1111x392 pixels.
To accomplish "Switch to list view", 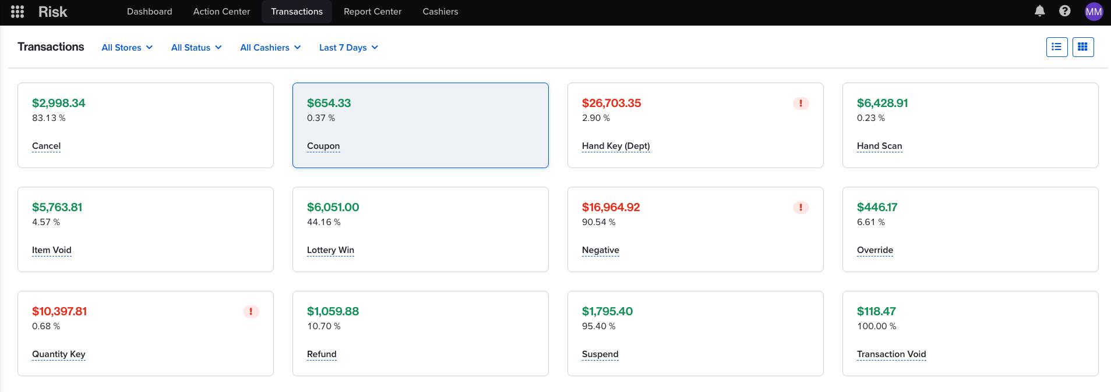I will tap(1056, 47).
